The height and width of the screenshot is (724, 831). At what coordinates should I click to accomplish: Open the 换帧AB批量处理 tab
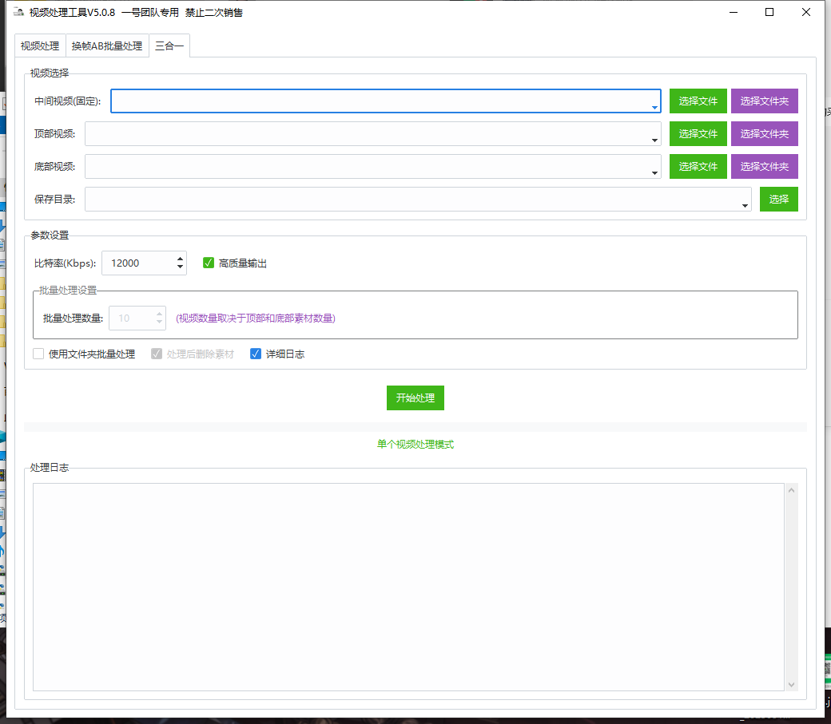107,46
